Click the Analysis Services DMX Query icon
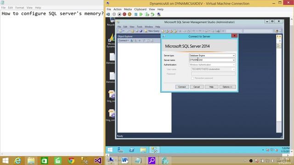The height and width of the screenshot is (165, 294). 171,31
